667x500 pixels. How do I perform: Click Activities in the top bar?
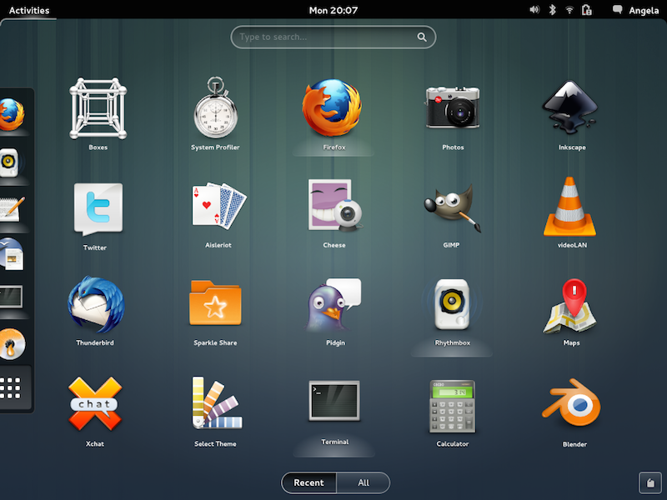pyautogui.click(x=28, y=10)
